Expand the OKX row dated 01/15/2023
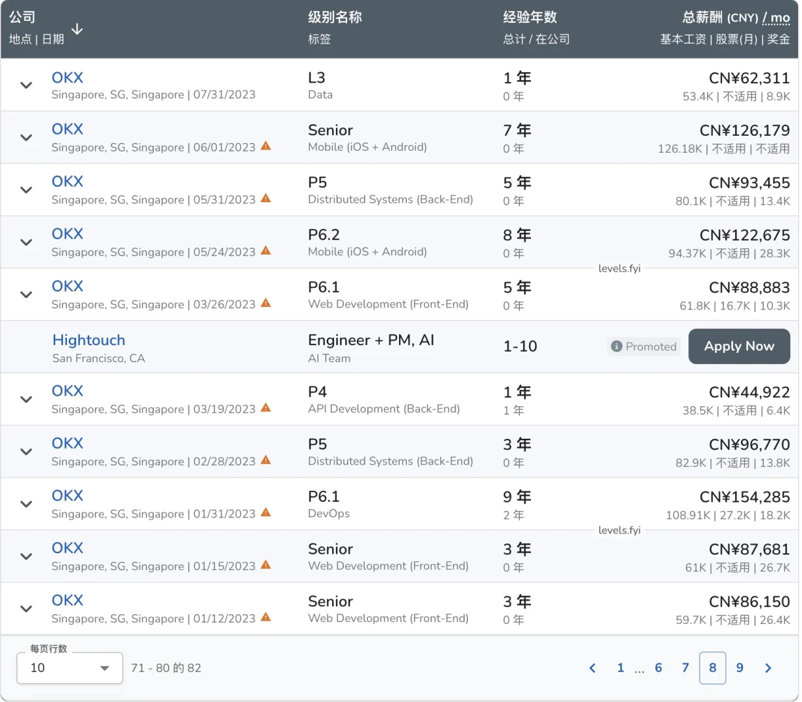802x702 pixels. [26, 557]
